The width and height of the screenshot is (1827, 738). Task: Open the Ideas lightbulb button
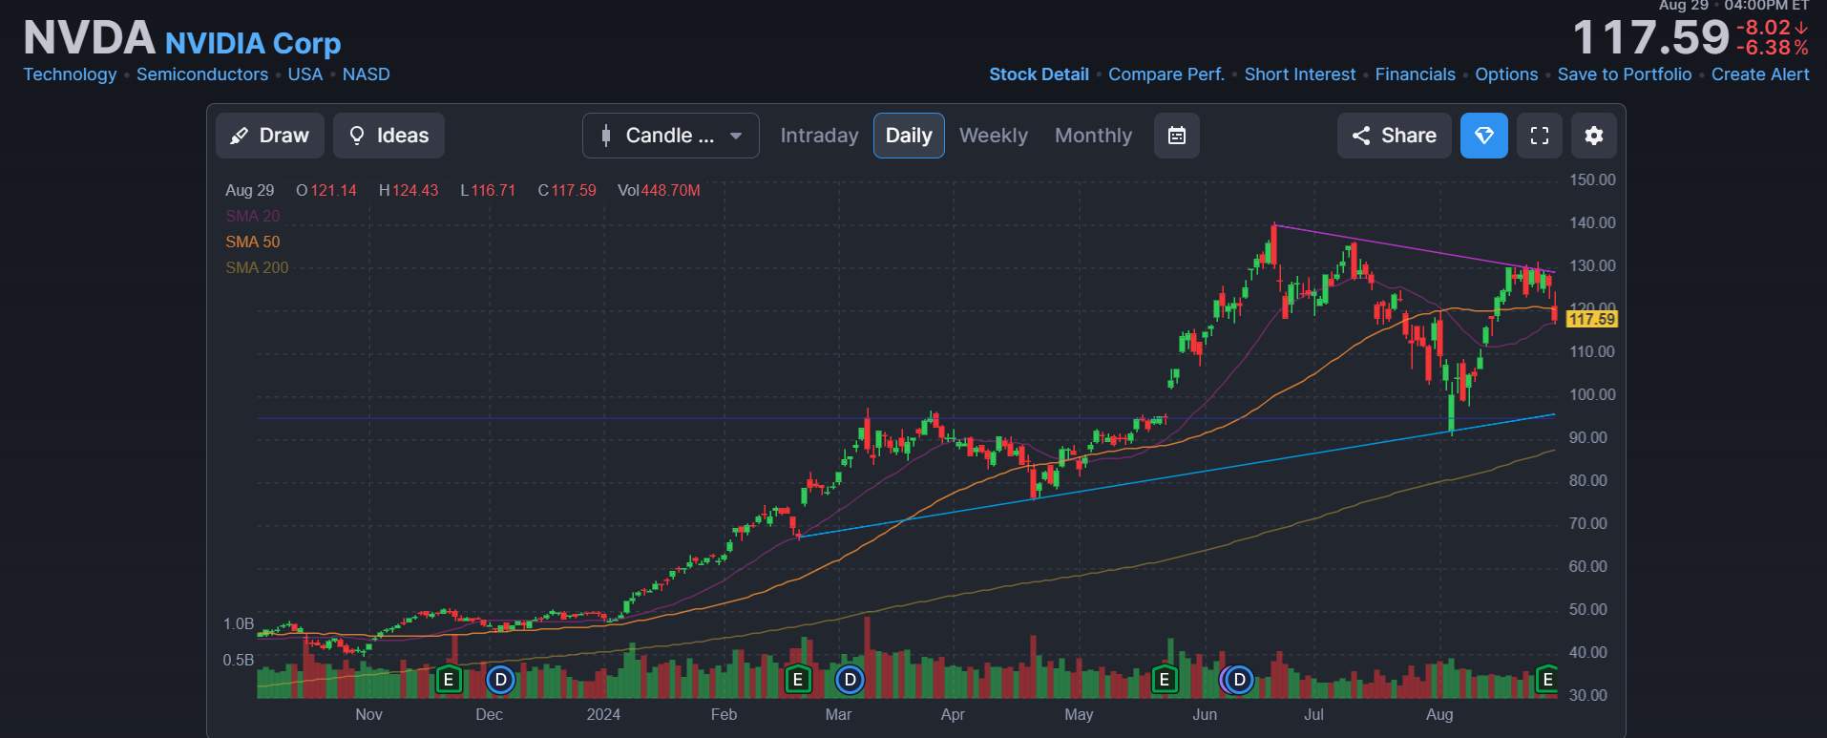click(x=388, y=136)
